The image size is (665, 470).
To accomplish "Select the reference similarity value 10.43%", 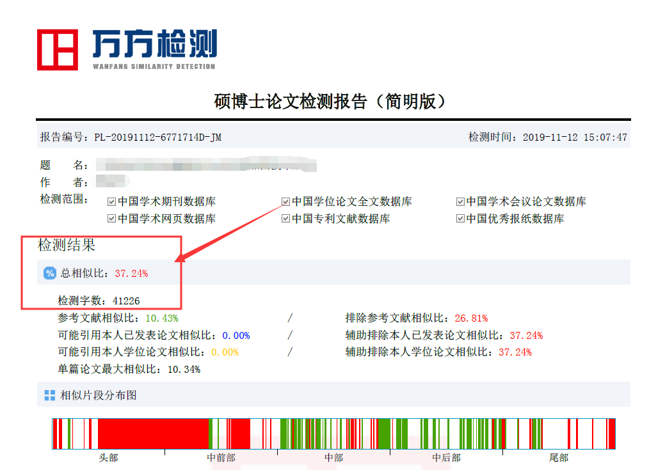I will click(x=162, y=318).
